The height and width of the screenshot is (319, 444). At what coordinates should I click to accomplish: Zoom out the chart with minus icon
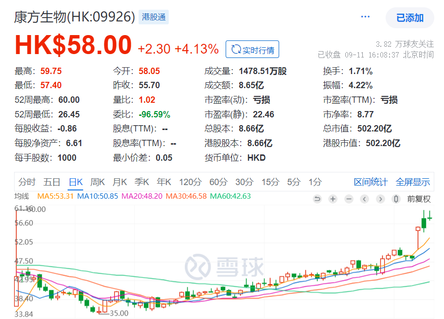(349, 199)
